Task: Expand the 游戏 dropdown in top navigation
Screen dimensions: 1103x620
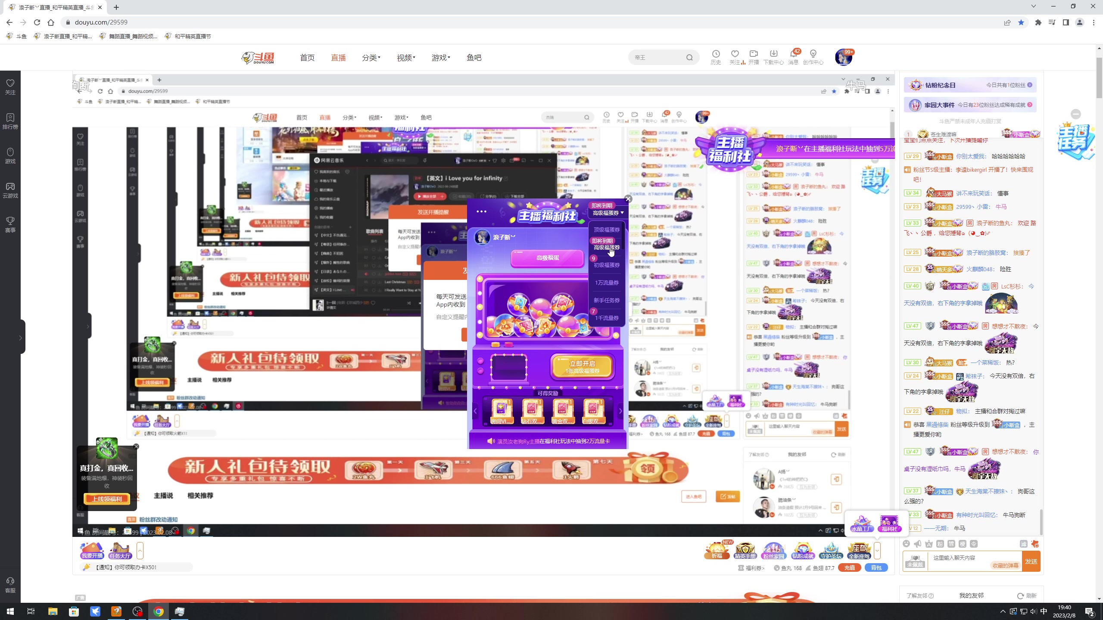Action: [x=441, y=57]
